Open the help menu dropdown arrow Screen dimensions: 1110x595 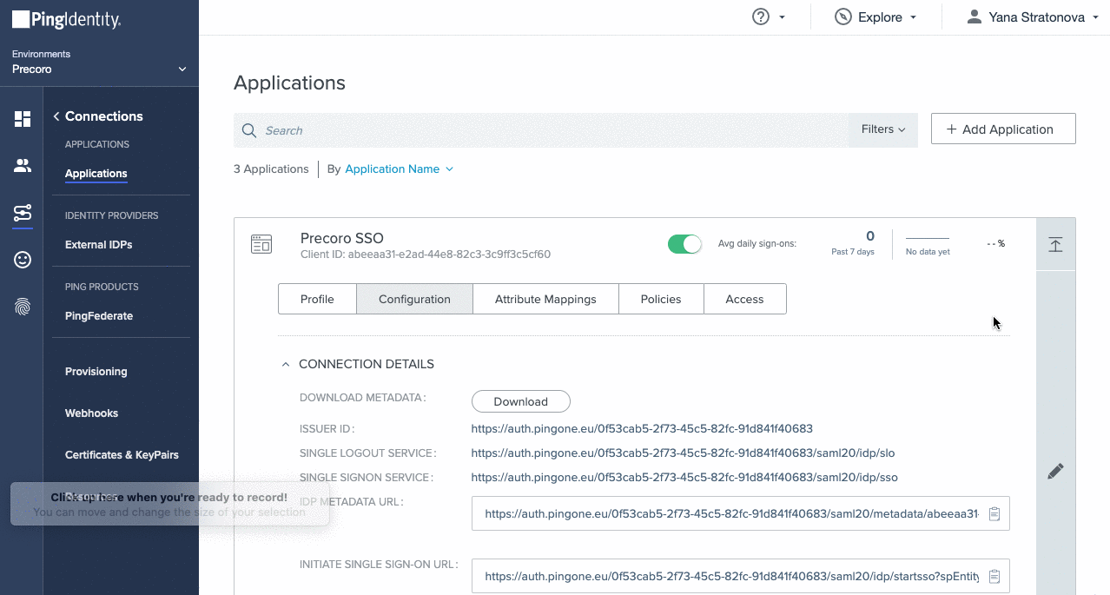(x=782, y=17)
